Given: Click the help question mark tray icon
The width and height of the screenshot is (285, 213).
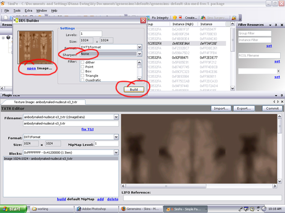Looking at the screenshot, I should coord(252,209).
